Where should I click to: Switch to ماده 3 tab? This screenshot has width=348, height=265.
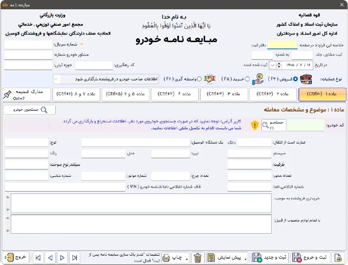coord(224,94)
